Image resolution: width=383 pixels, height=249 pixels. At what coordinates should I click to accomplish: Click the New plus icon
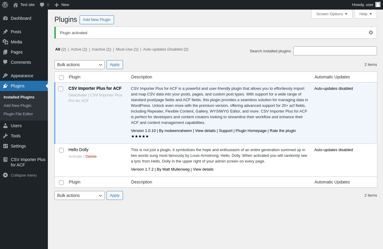pyautogui.click(x=57, y=5)
